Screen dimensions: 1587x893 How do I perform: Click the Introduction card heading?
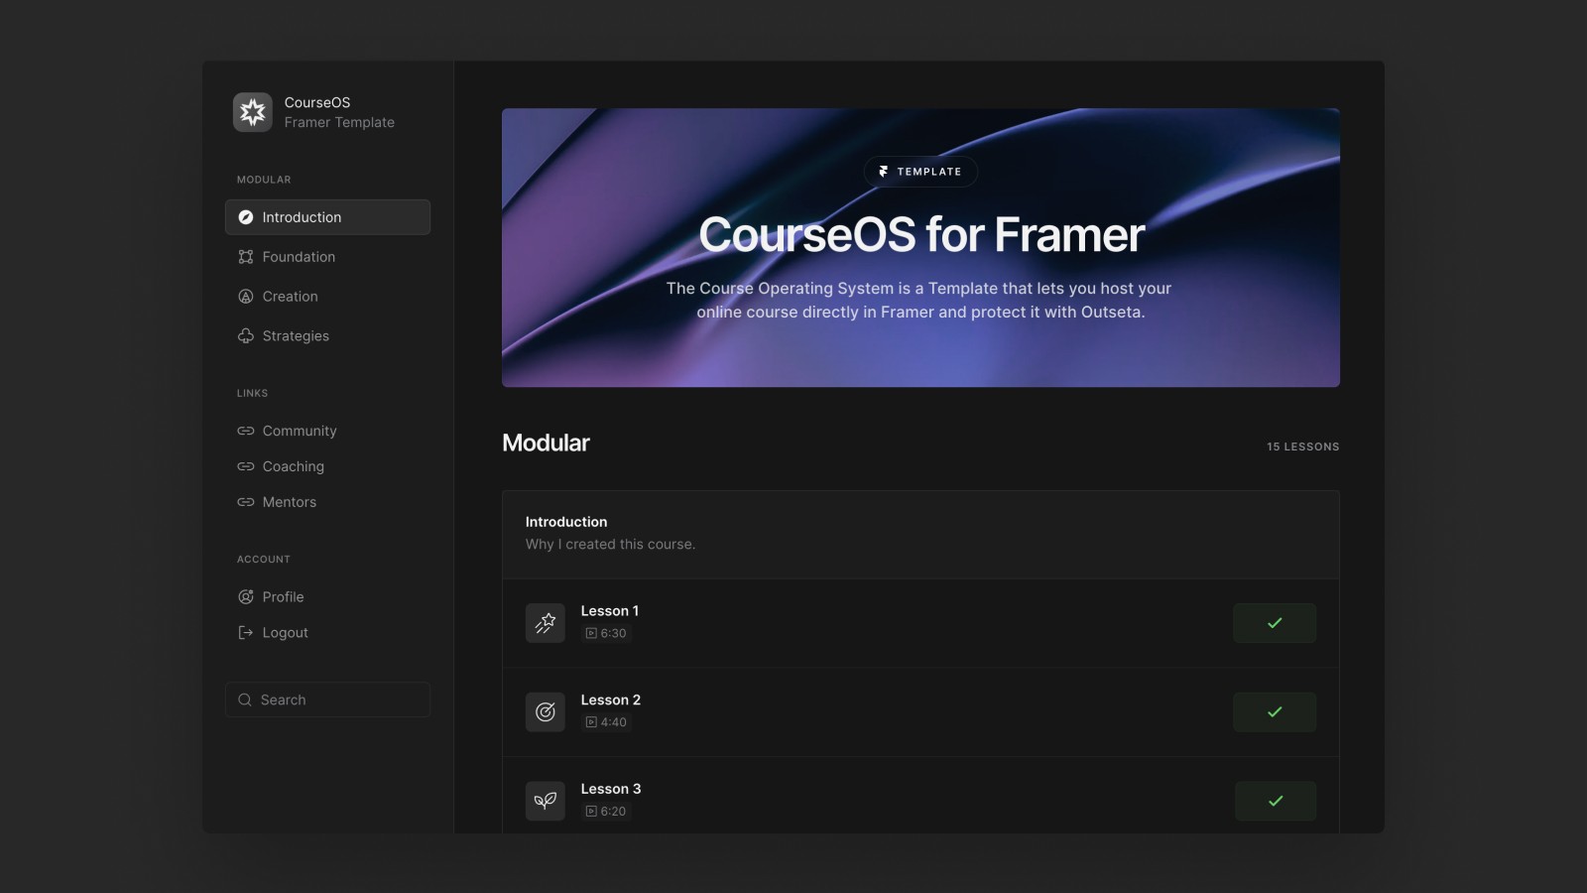(566, 522)
